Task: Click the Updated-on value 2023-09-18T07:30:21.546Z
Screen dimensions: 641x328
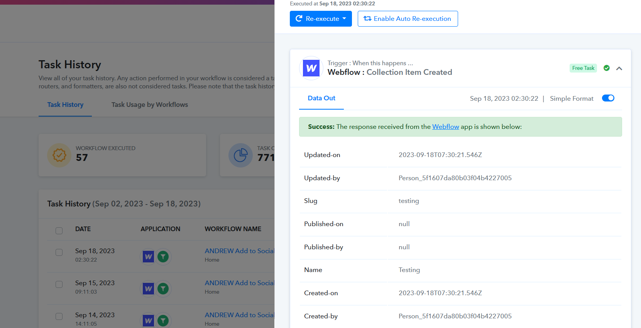Action: (x=440, y=155)
